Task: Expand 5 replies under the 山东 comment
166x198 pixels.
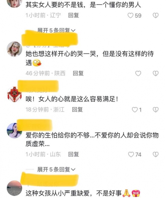Action: [x=56, y=169]
